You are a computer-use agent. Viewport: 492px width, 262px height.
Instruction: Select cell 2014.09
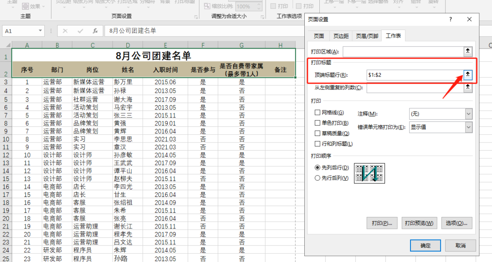click(x=165, y=202)
